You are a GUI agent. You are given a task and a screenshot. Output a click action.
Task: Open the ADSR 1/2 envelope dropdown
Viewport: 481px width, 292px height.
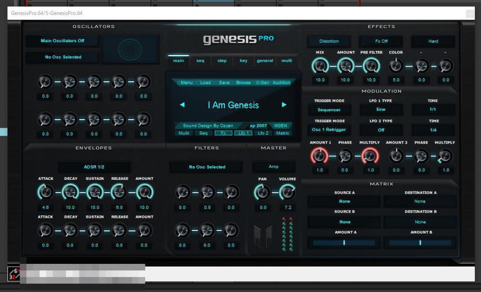click(x=94, y=167)
